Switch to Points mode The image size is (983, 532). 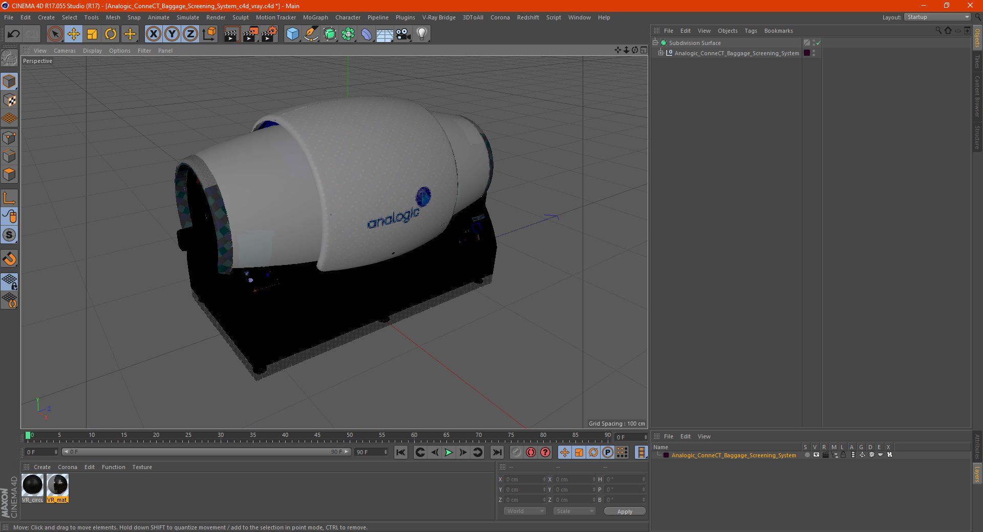pos(10,137)
